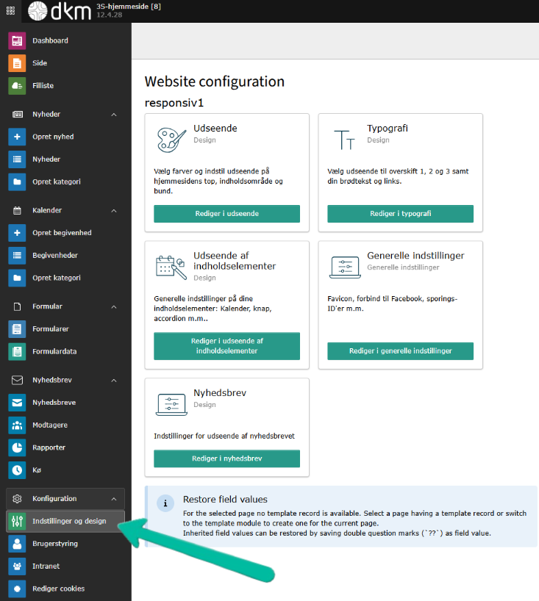
Task: Collapse the Kalender menu group
Action: [x=114, y=211]
